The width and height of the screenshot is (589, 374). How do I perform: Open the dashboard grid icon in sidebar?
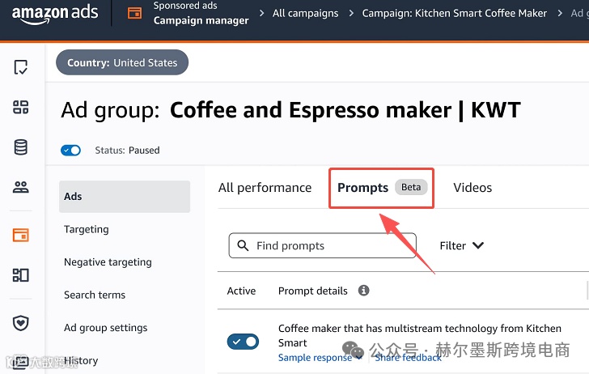[21, 107]
